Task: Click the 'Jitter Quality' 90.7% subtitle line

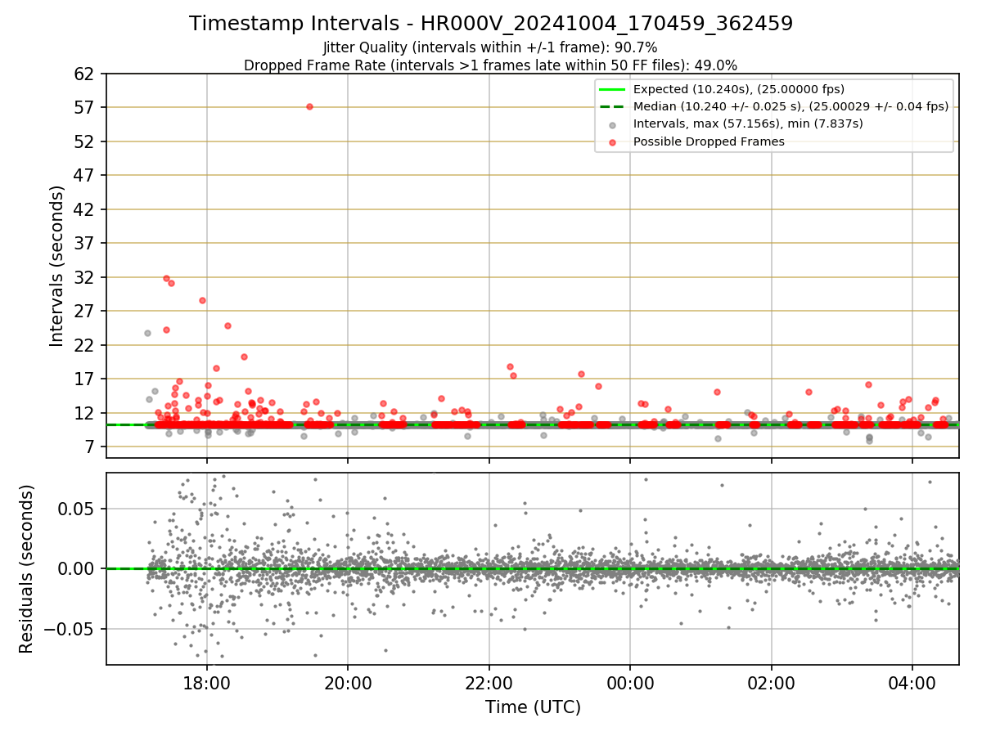Action: [490, 47]
